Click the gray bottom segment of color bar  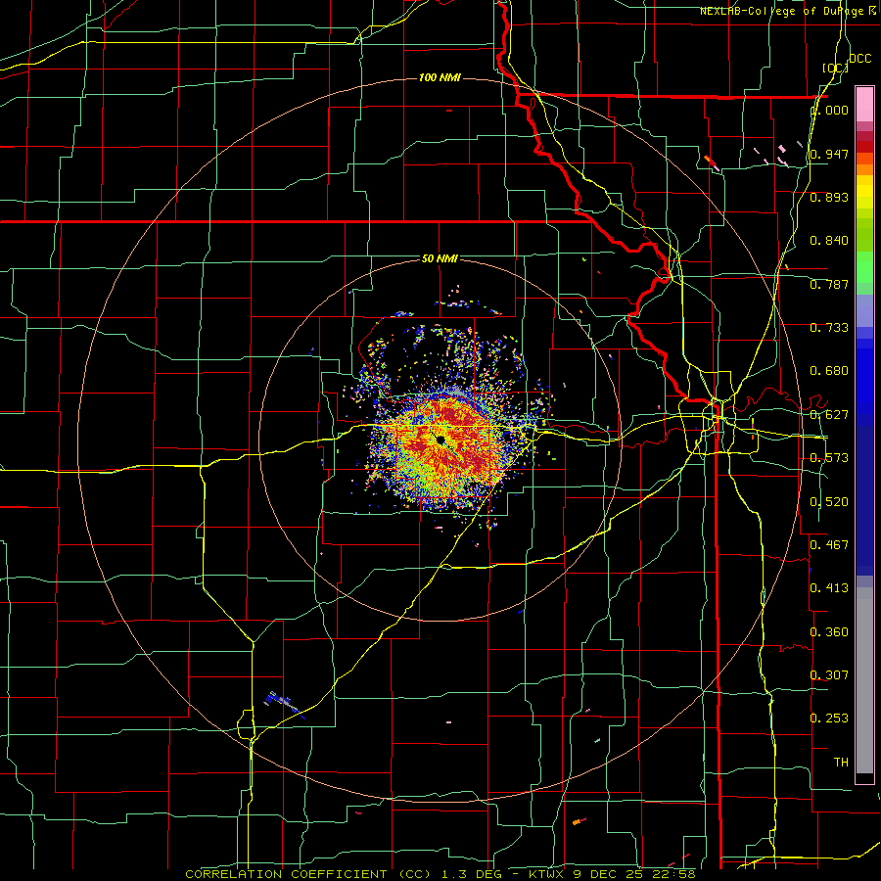point(864,680)
